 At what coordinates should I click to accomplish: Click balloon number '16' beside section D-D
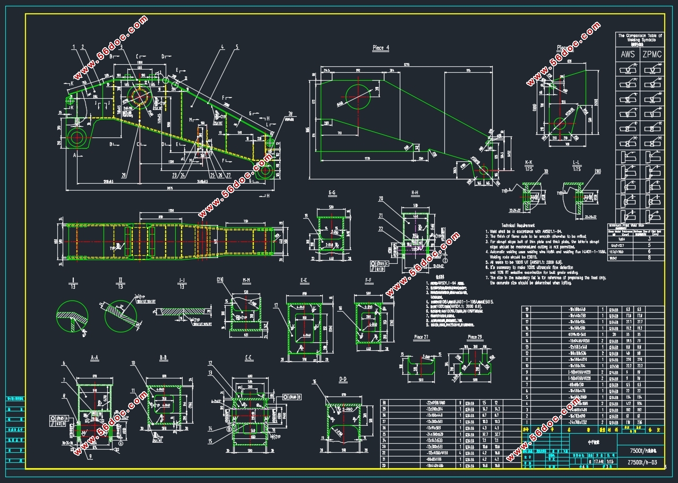tap(315, 382)
